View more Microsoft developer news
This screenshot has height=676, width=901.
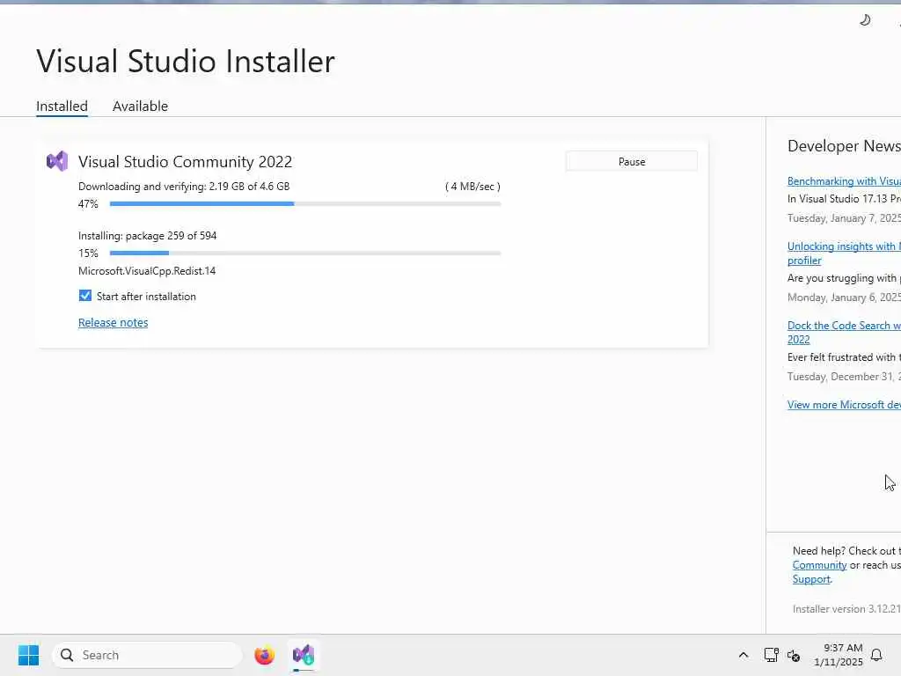(844, 405)
